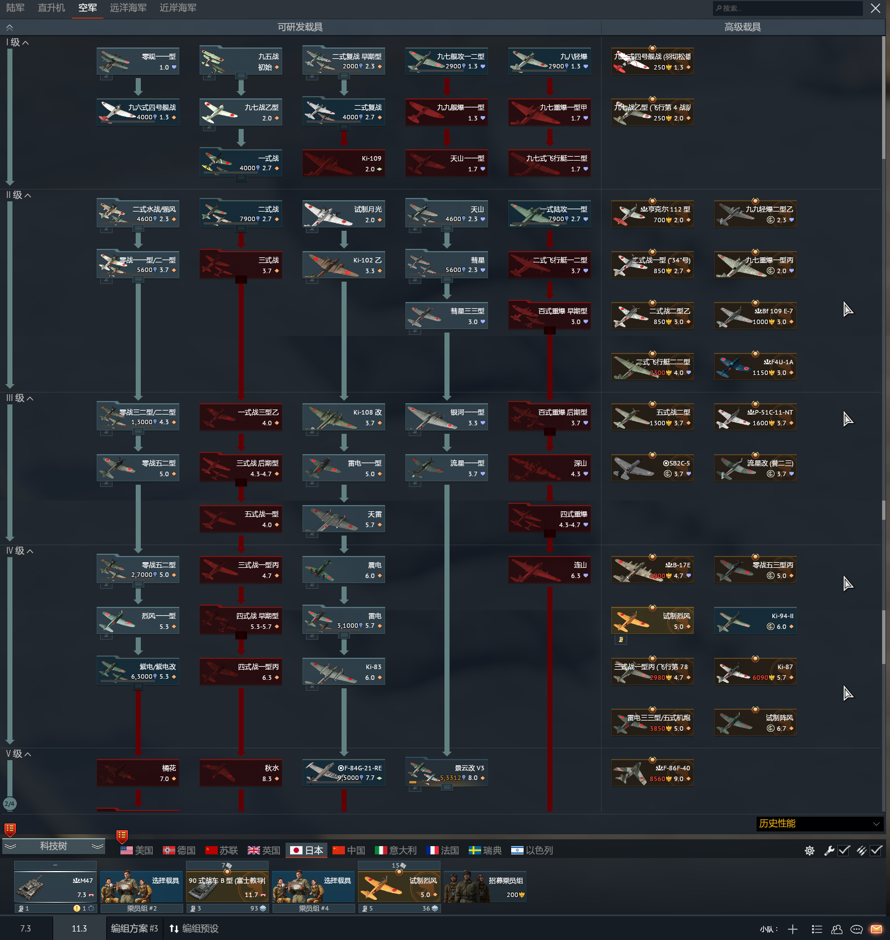
Task: Click the Japan flag nation icon
Action: [x=296, y=850]
